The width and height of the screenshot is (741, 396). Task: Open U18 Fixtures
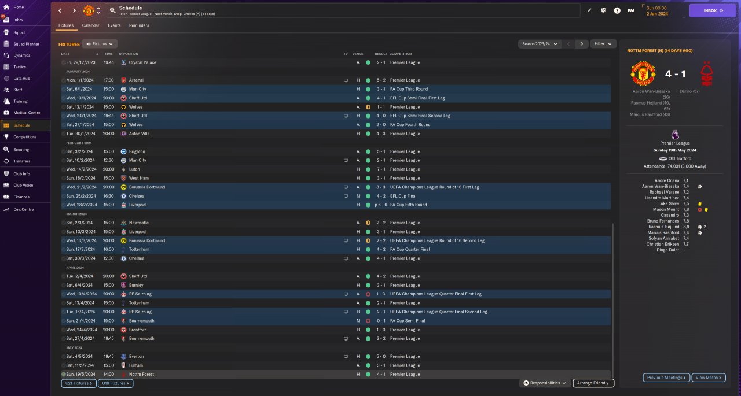(115, 383)
